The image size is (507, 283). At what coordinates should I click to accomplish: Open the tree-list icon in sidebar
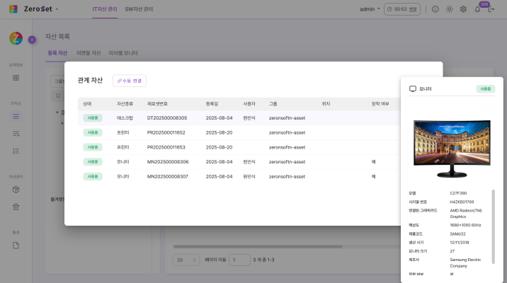point(16,151)
